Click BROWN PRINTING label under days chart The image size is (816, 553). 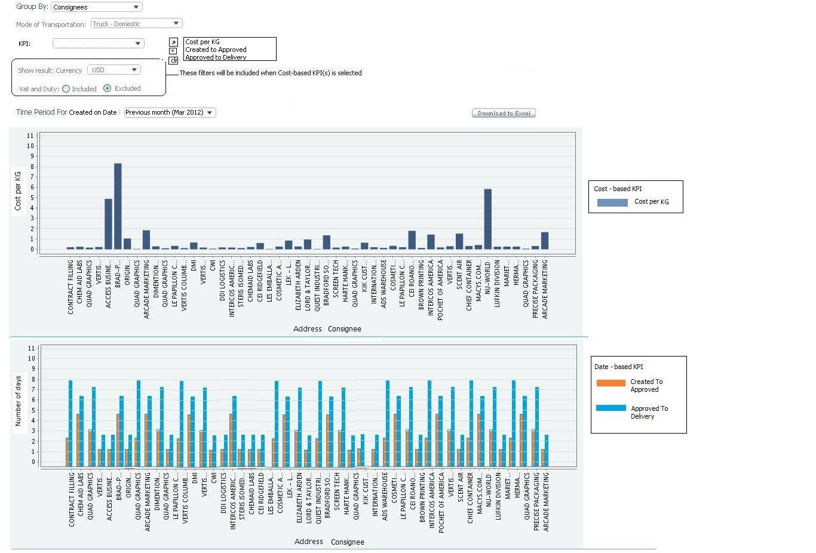click(x=422, y=497)
